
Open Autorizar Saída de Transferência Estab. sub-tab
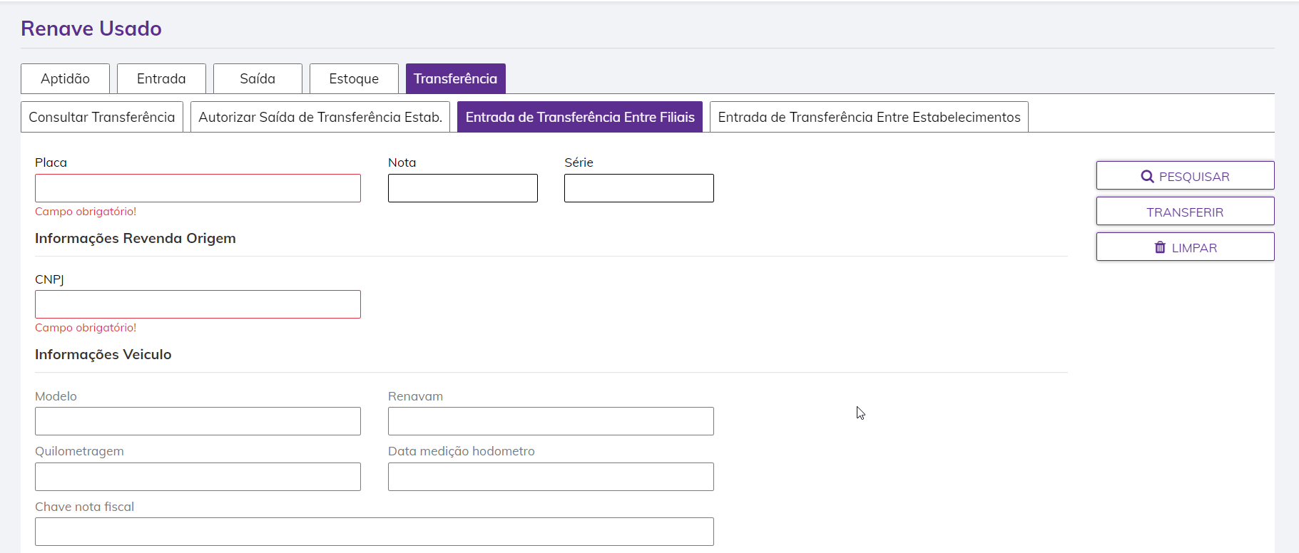pos(320,117)
